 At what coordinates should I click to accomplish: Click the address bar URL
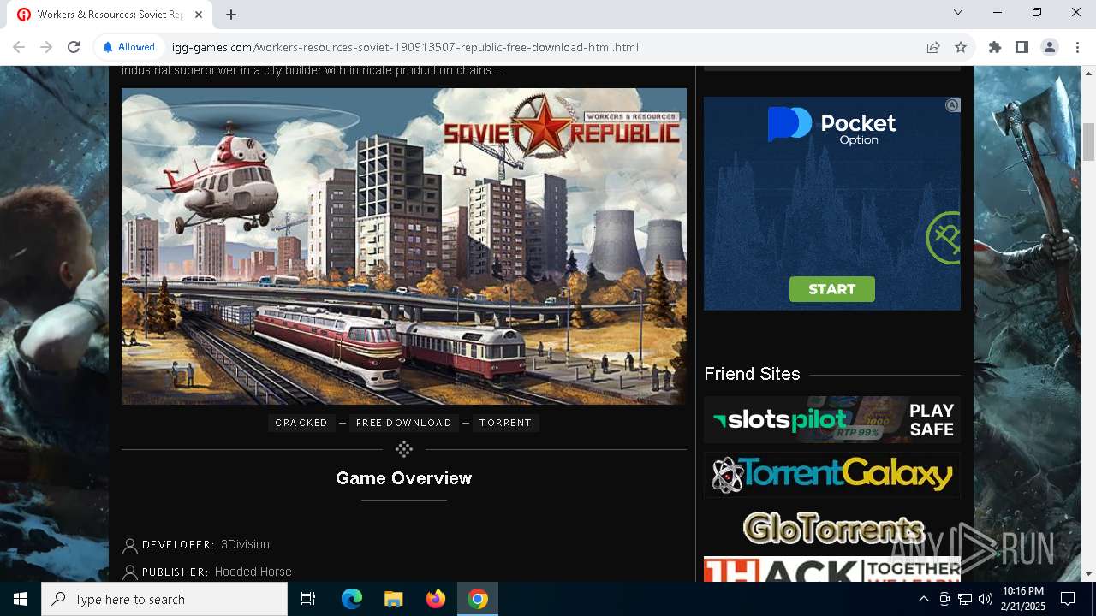pyautogui.click(x=405, y=47)
